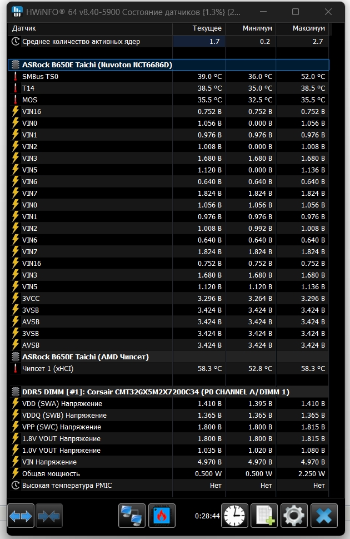Click current value 58.3 °C of Чипсет 1
Screen dimensions: 350x539
point(209,368)
